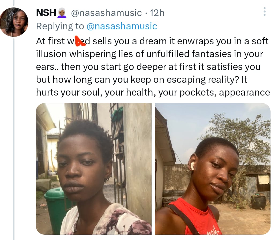Screen dimensions: 274x240
Task: Open the three-dot more options menu
Action: pos(264,12)
